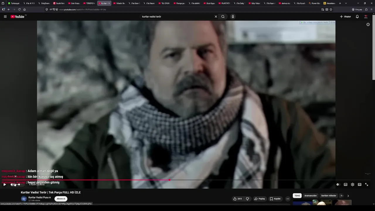
Task: Select the Aramanızdan filter chip
Action: [311, 196]
